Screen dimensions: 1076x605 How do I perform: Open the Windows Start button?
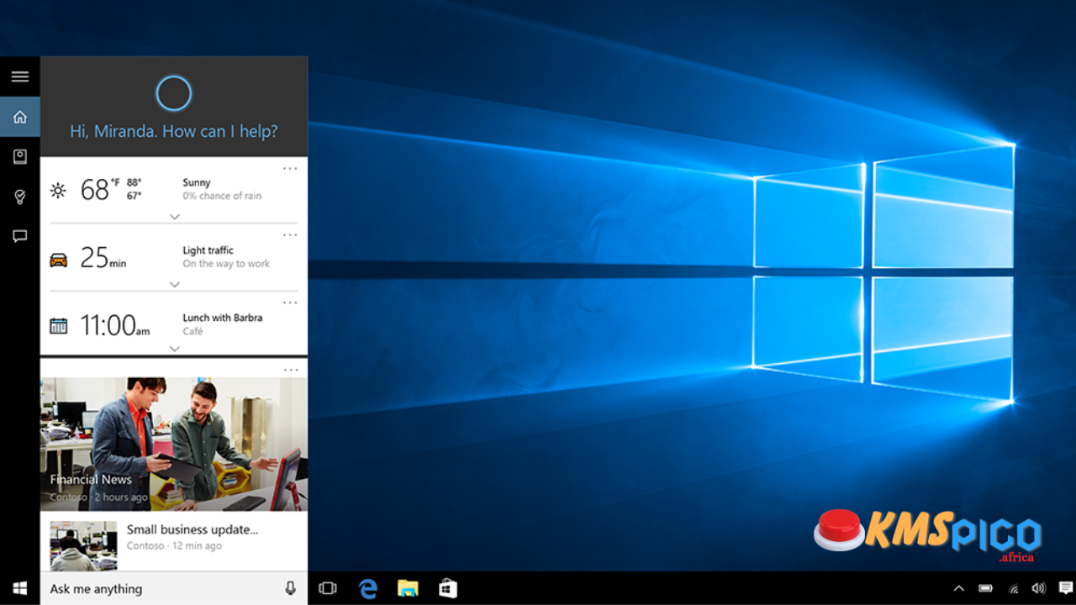click(x=20, y=588)
